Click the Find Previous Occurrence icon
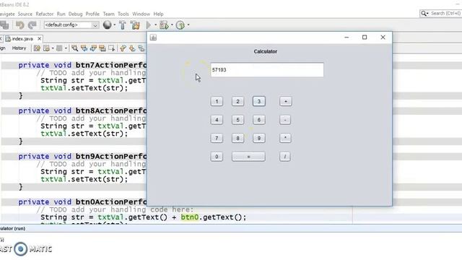Image resolution: width=462 pixels, height=260 pixels. (x=84, y=48)
